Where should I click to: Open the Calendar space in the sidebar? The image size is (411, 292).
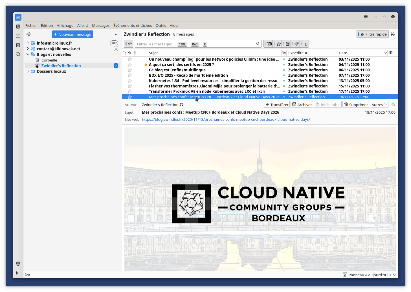pyautogui.click(x=18, y=36)
